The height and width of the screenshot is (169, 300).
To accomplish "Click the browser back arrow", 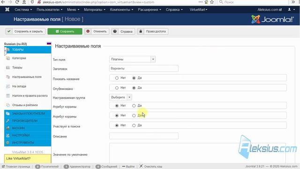I will pos(3,2).
